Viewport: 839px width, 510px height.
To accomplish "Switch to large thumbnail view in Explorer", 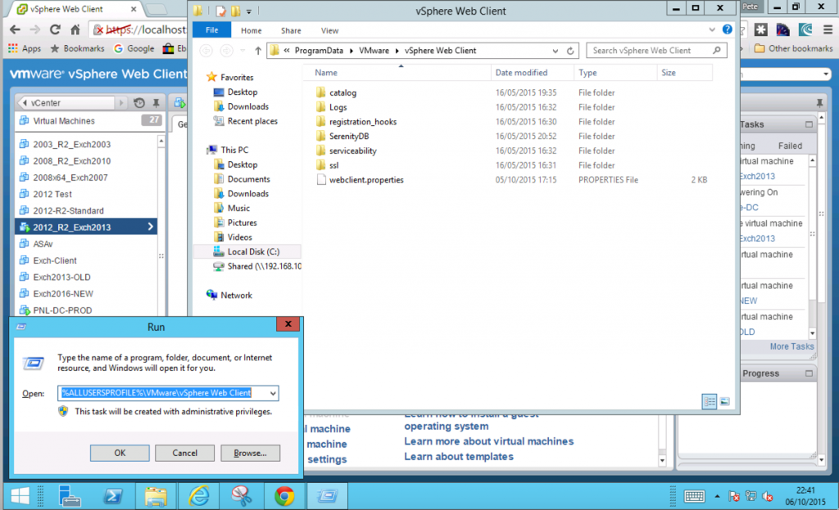I will [724, 401].
